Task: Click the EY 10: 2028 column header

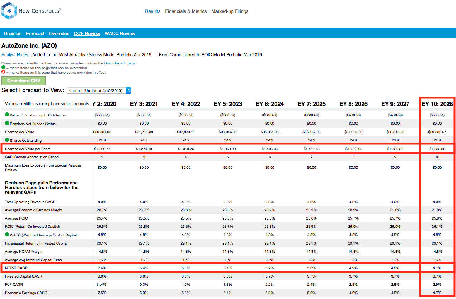Action: pos(437,104)
